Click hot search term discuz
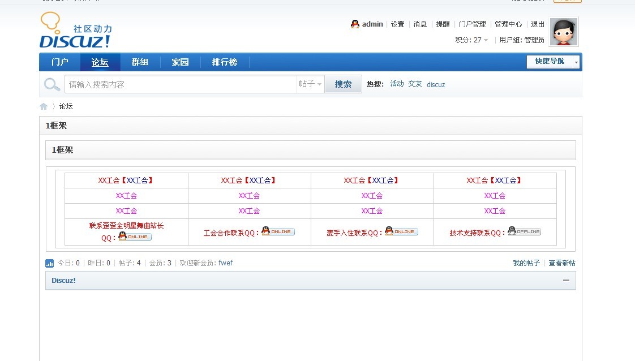635x361 pixels. [x=436, y=84]
